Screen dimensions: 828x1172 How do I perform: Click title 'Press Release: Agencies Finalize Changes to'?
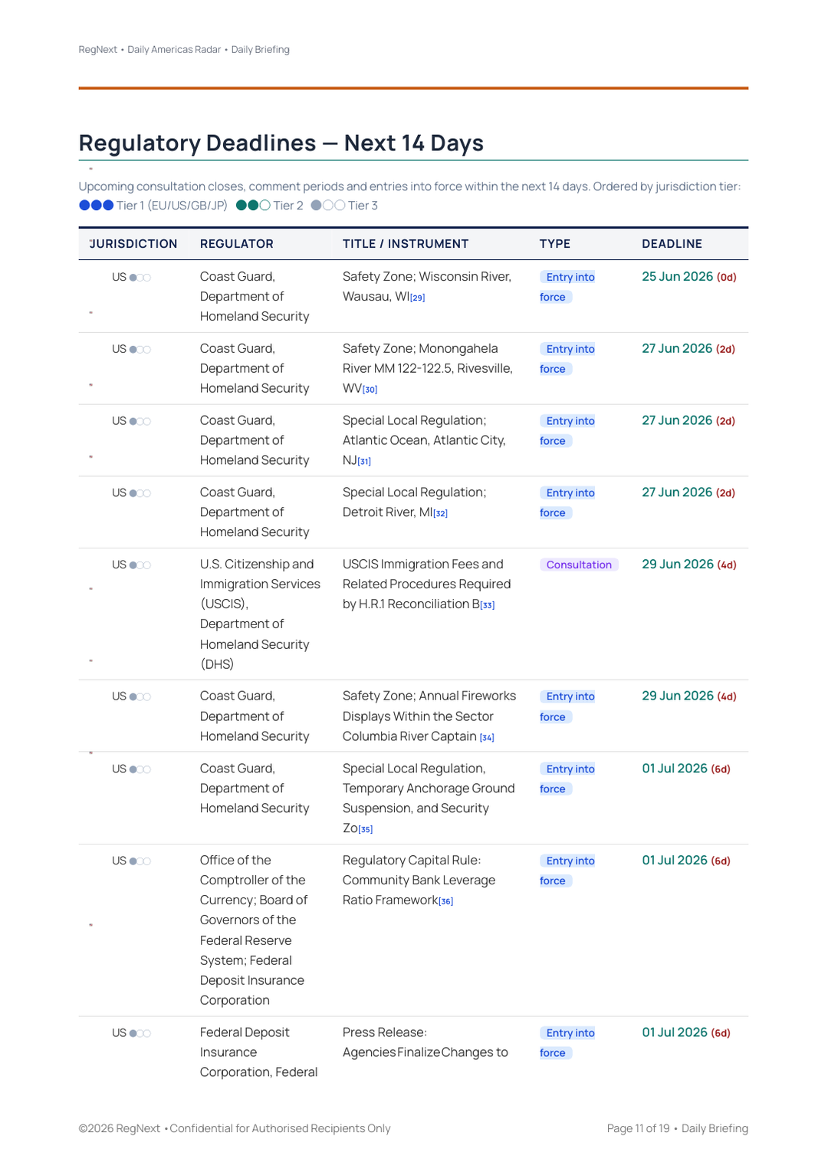coord(426,1042)
